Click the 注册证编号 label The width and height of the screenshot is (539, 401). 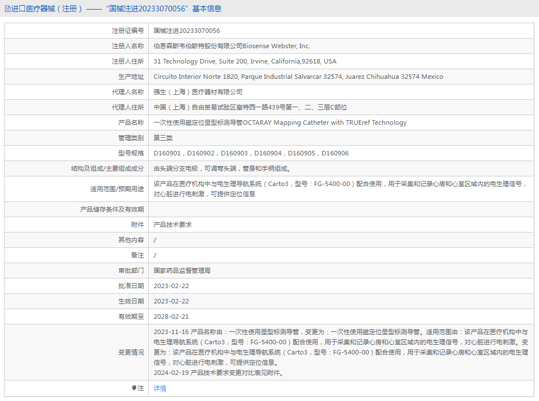(128, 31)
